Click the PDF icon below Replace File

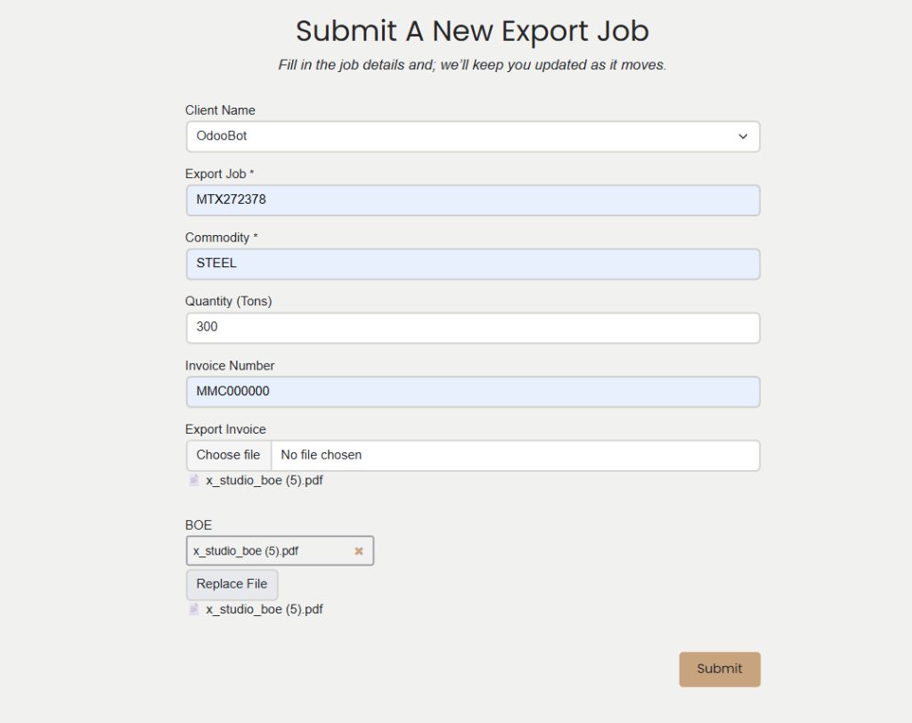click(194, 609)
